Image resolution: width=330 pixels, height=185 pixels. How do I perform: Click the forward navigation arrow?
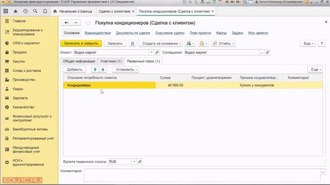76,23
